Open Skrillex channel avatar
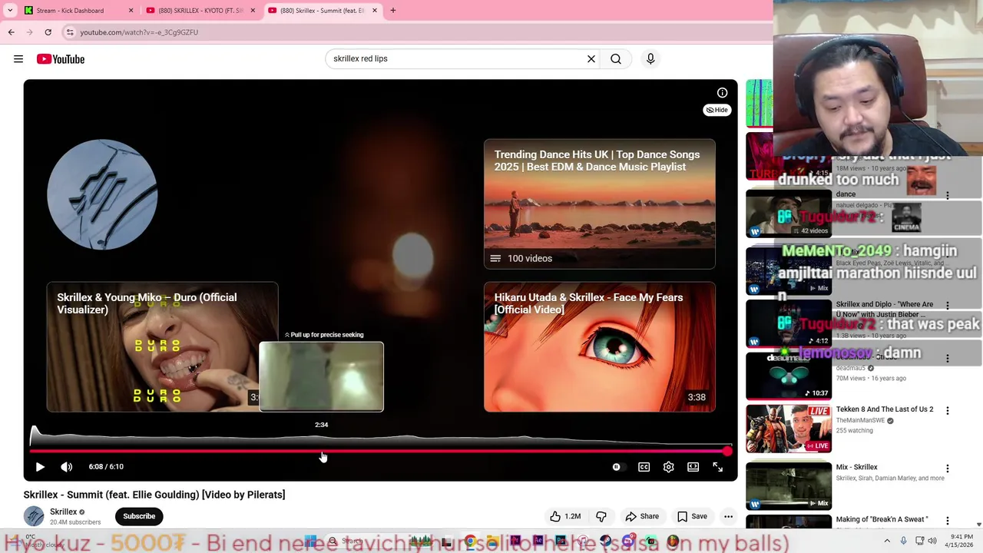 coord(34,516)
